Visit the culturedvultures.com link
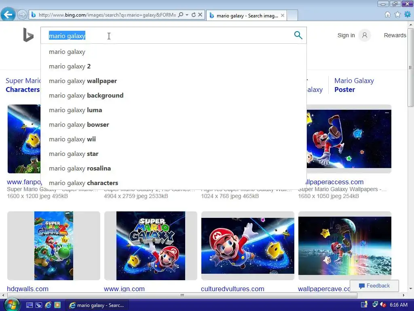The width and height of the screenshot is (414, 311). pyautogui.click(x=232, y=289)
